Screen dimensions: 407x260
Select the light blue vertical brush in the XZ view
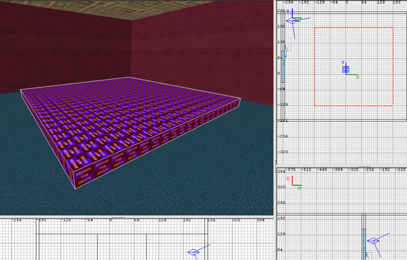364,244
